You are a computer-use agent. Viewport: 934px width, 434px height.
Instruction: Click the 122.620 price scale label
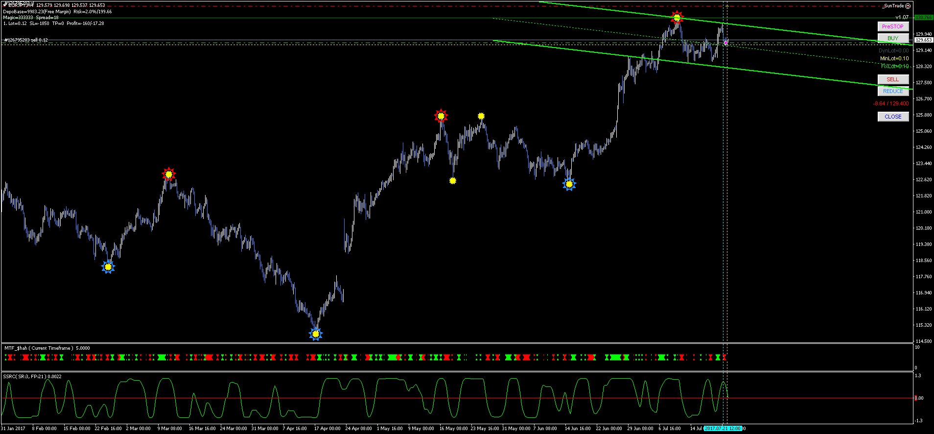coord(924,180)
